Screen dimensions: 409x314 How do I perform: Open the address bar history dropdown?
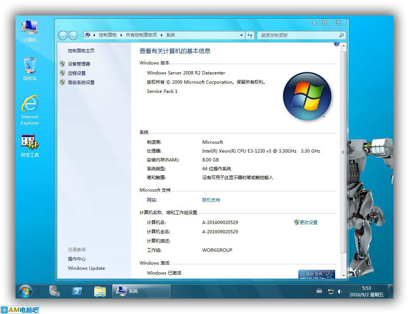pyautogui.click(x=241, y=35)
